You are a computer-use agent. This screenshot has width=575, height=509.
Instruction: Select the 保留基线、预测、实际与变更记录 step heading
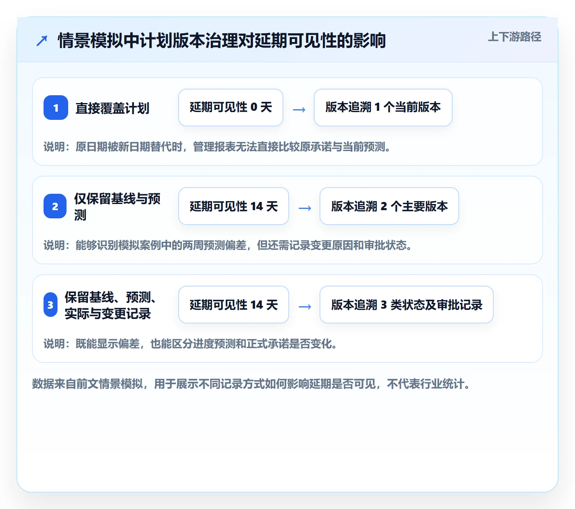[x=110, y=305]
